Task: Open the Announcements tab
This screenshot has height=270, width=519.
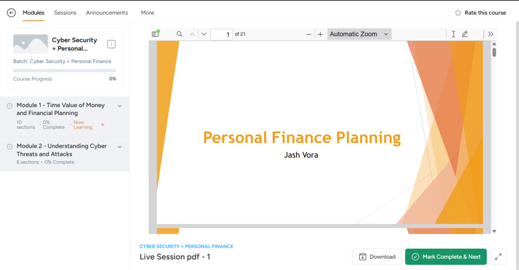Action: 107,13
